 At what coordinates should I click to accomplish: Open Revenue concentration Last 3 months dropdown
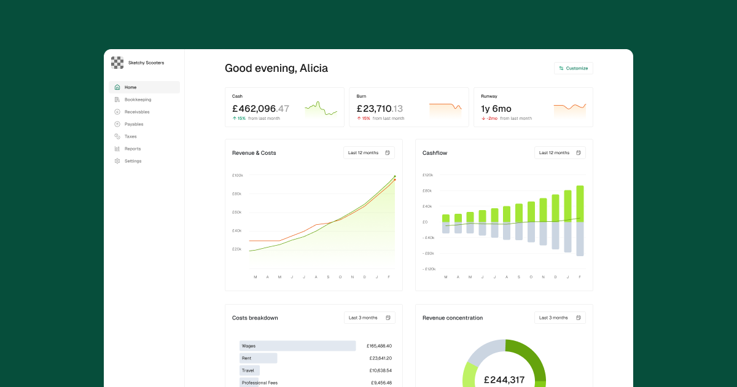point(560,318)
